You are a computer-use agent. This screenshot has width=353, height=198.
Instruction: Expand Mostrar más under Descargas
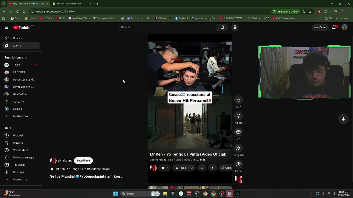click(21, 180)
